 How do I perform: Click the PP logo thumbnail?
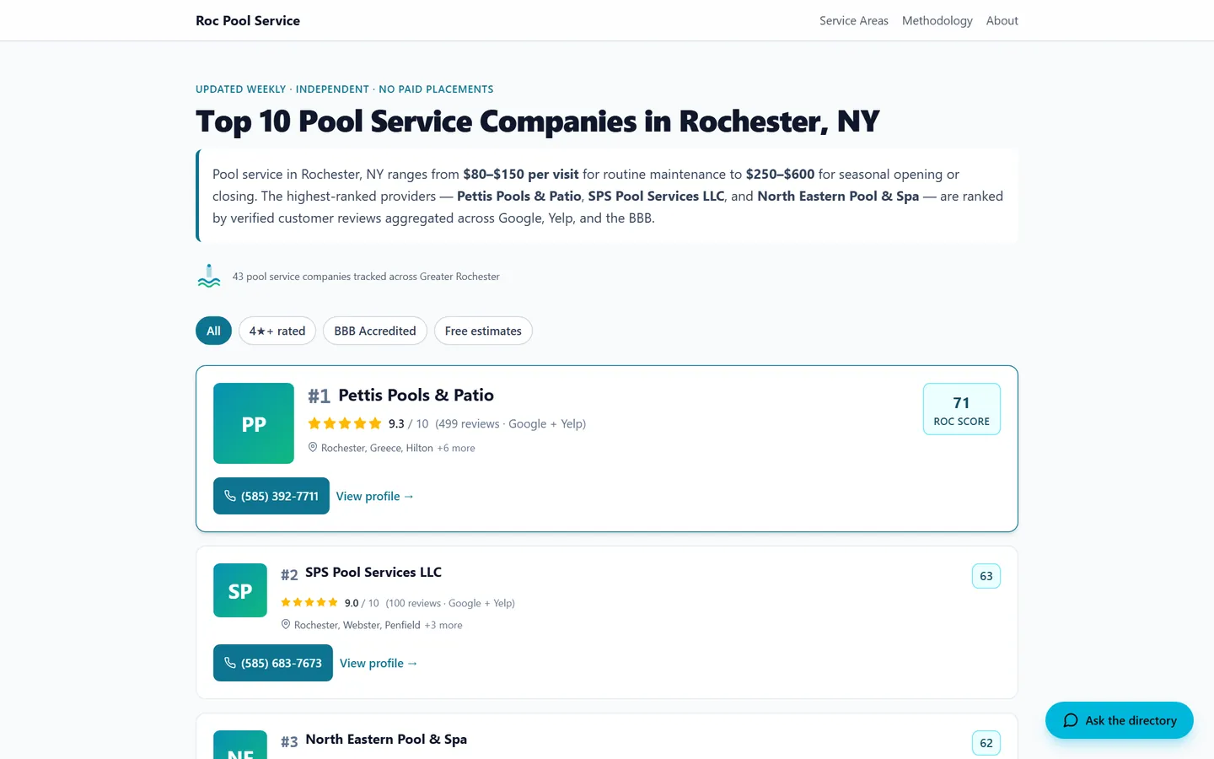click(254, 423)
